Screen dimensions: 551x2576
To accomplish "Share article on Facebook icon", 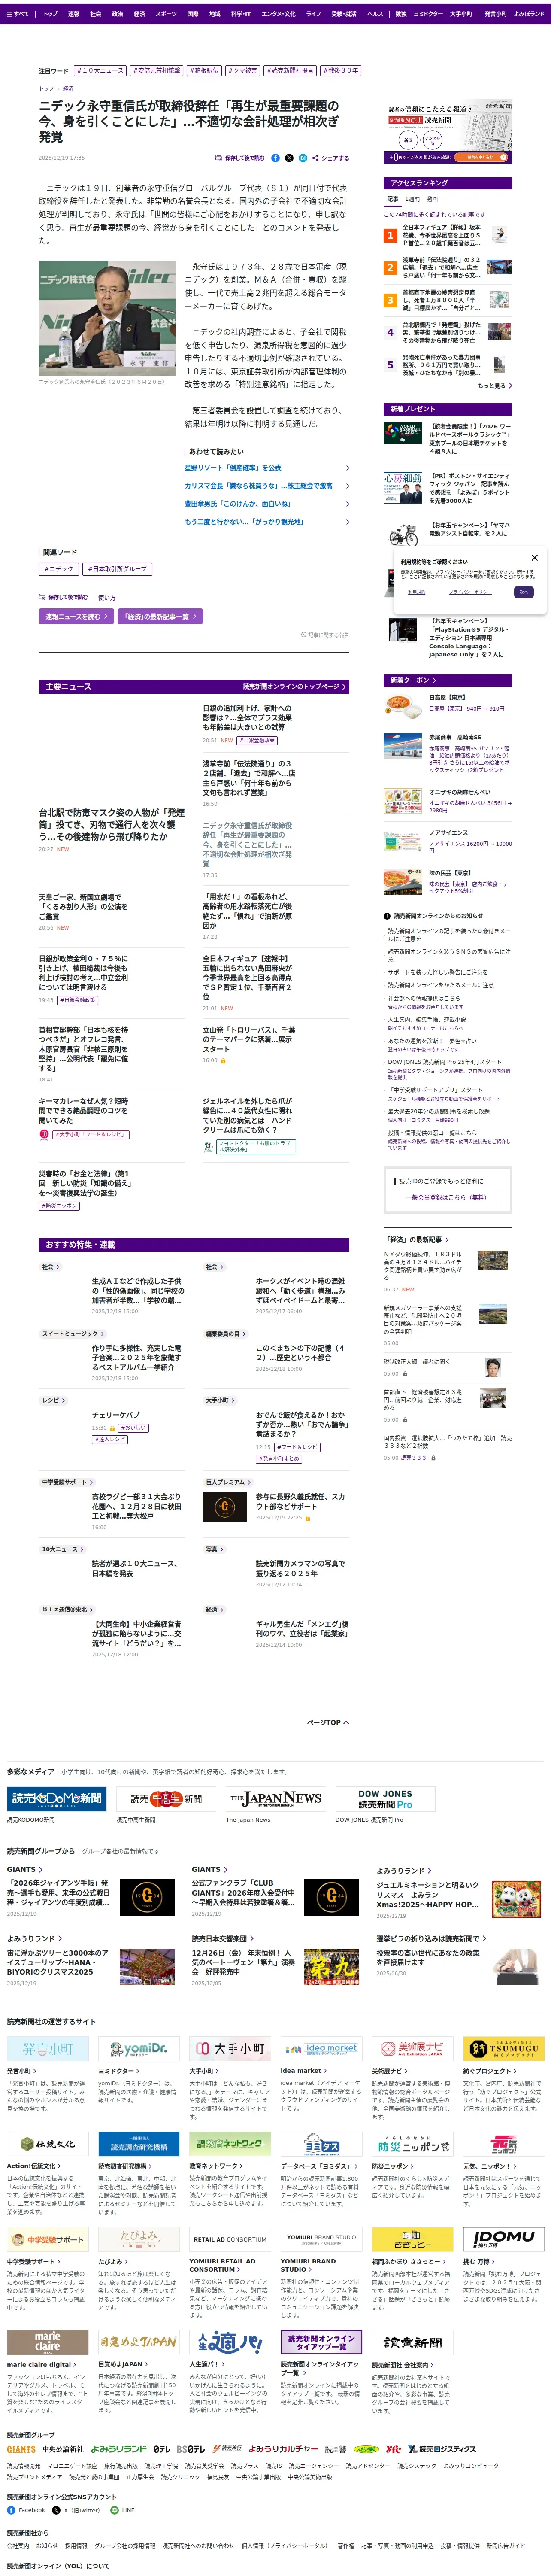I will tap(276, 158).
